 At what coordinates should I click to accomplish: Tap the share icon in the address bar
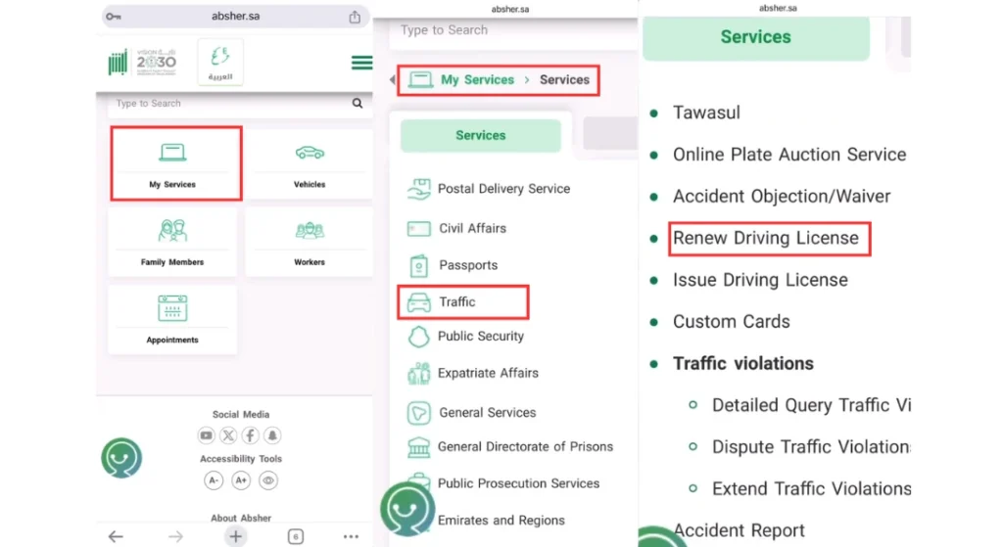pyautogui.click(x=355, y=17)
